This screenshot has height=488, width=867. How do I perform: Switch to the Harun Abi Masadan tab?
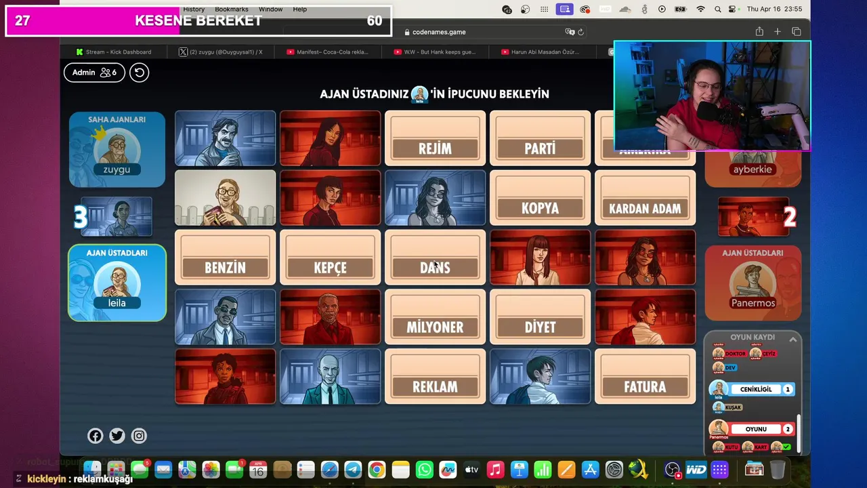pos(542,52)
